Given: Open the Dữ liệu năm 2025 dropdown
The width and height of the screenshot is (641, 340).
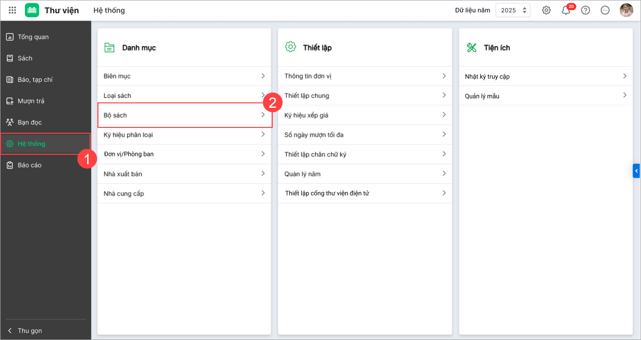Looking at the screenshot, I should pyautogui.click(x=513, y=10).
